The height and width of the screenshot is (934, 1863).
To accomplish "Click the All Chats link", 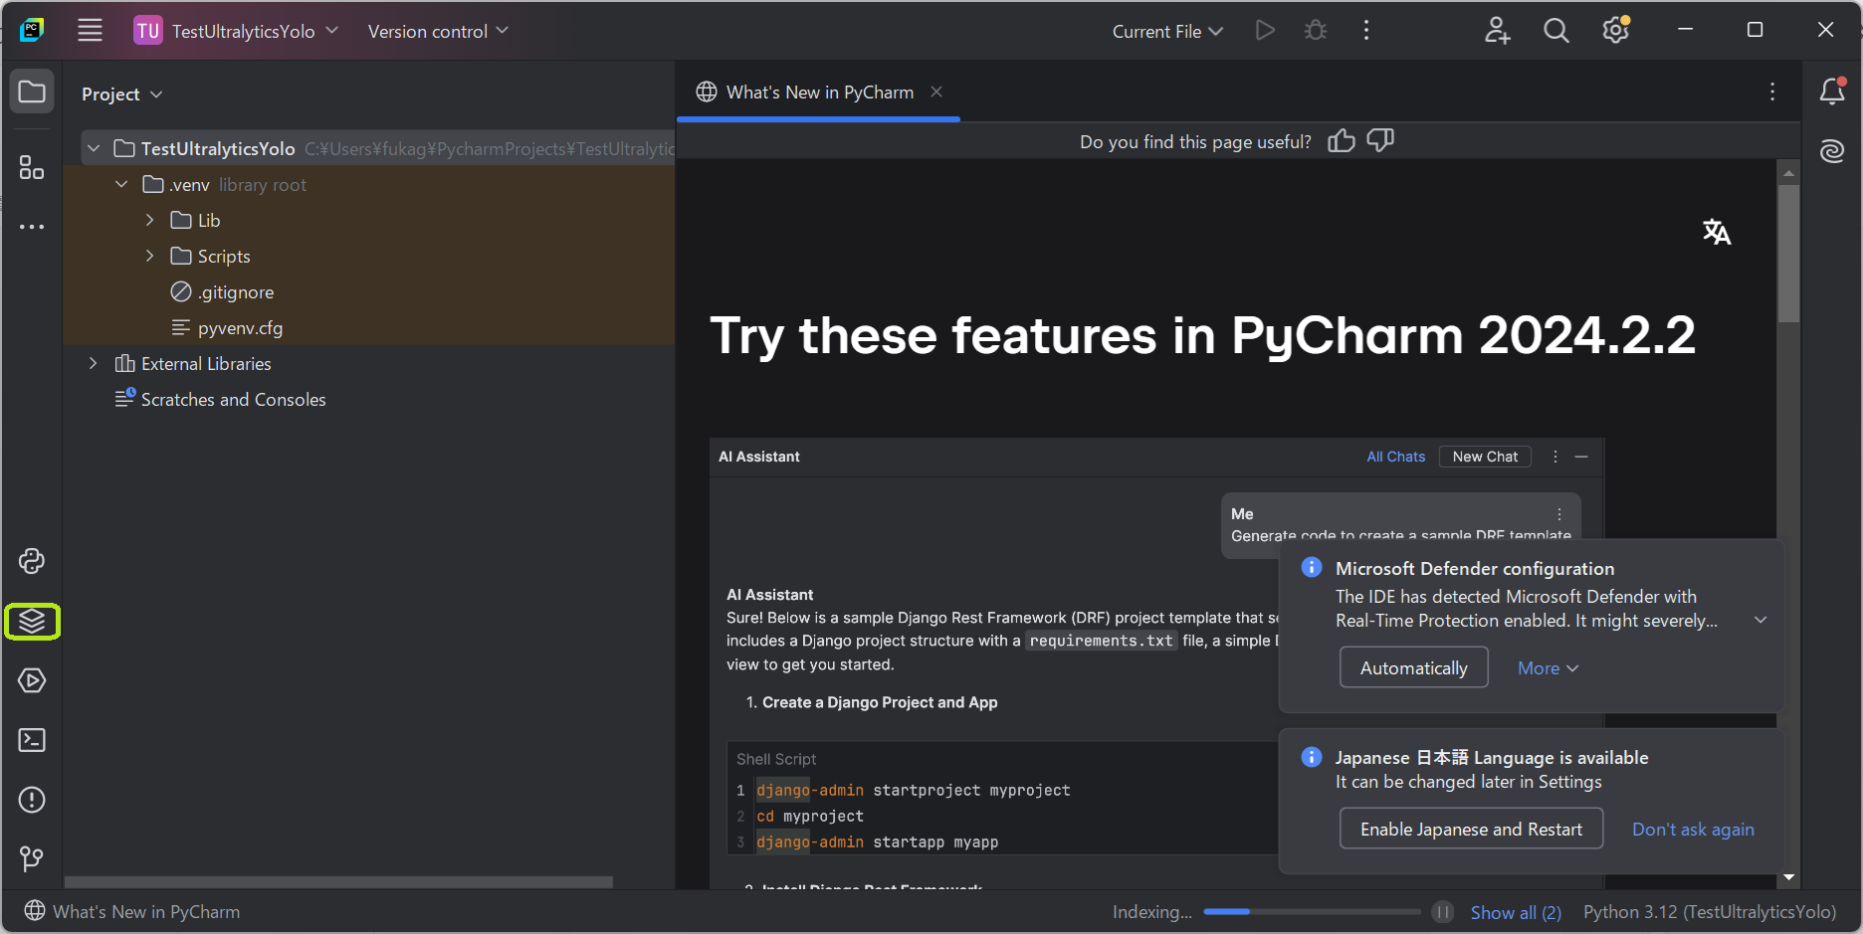I will 1395,457.
